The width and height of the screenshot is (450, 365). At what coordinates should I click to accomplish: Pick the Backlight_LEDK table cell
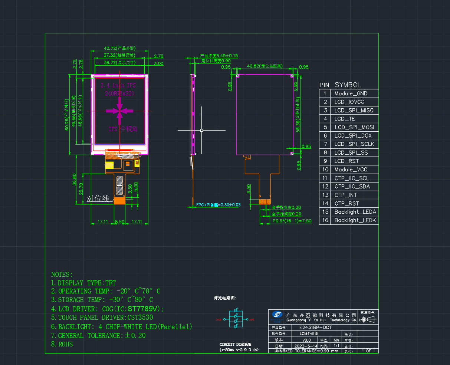[x=355, y=220]
